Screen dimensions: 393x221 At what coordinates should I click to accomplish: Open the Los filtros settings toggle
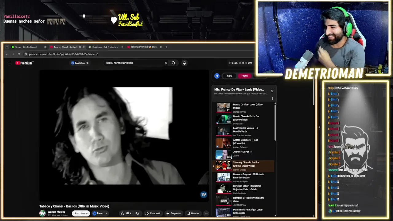pyautogui.click(x=80, y=63)
